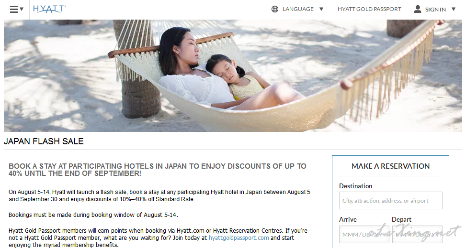This screenshot has width=466, height=248.
Task: Follow the hyattgoldpassport.com link
Action: pyautogui.click(x=239, y=238)
